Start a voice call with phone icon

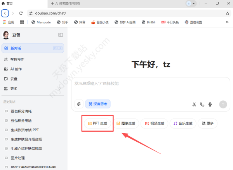click(x=202, y=104)
